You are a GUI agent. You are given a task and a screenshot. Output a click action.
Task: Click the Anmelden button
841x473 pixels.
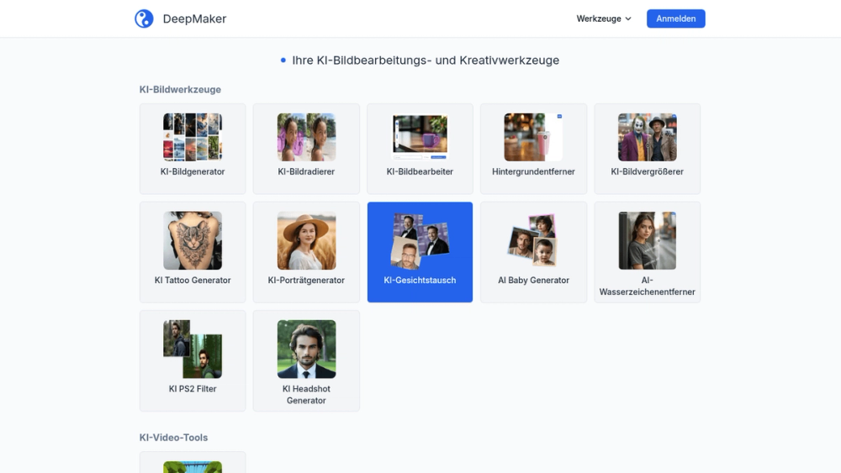click(x=676, y=18)
